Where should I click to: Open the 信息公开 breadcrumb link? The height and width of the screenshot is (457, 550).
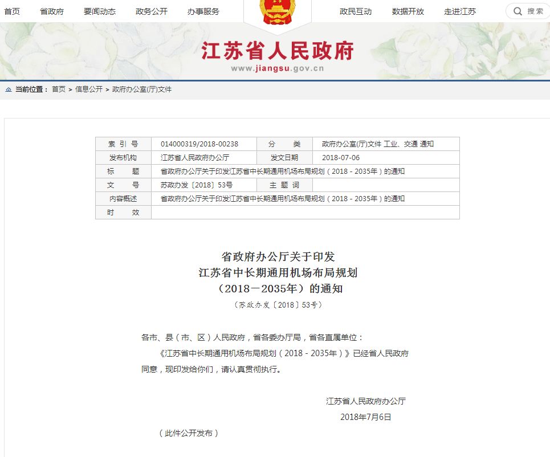[x=89, y=89]
